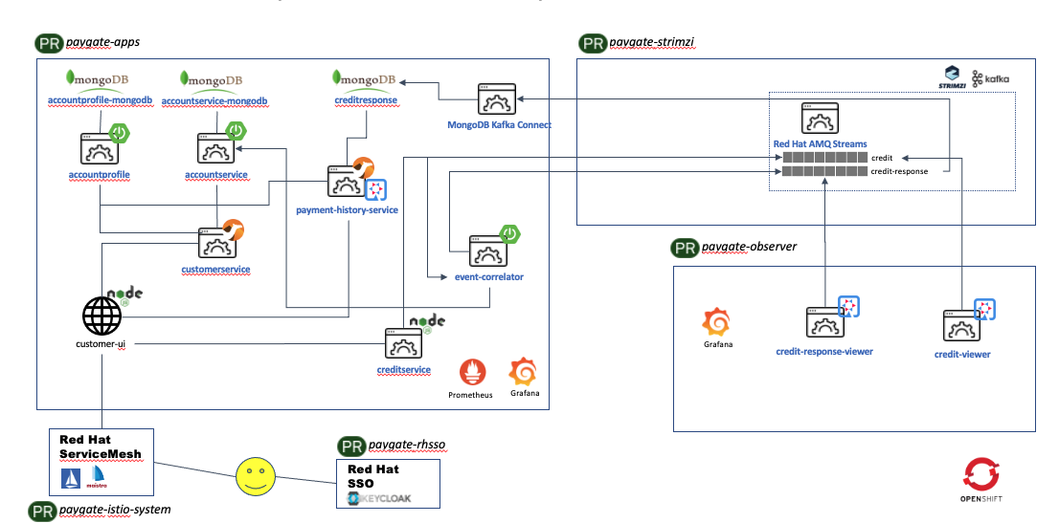Click the credit topic partition bar
1059x523 pixels.
pyautogui.click(x=824, y=157)
